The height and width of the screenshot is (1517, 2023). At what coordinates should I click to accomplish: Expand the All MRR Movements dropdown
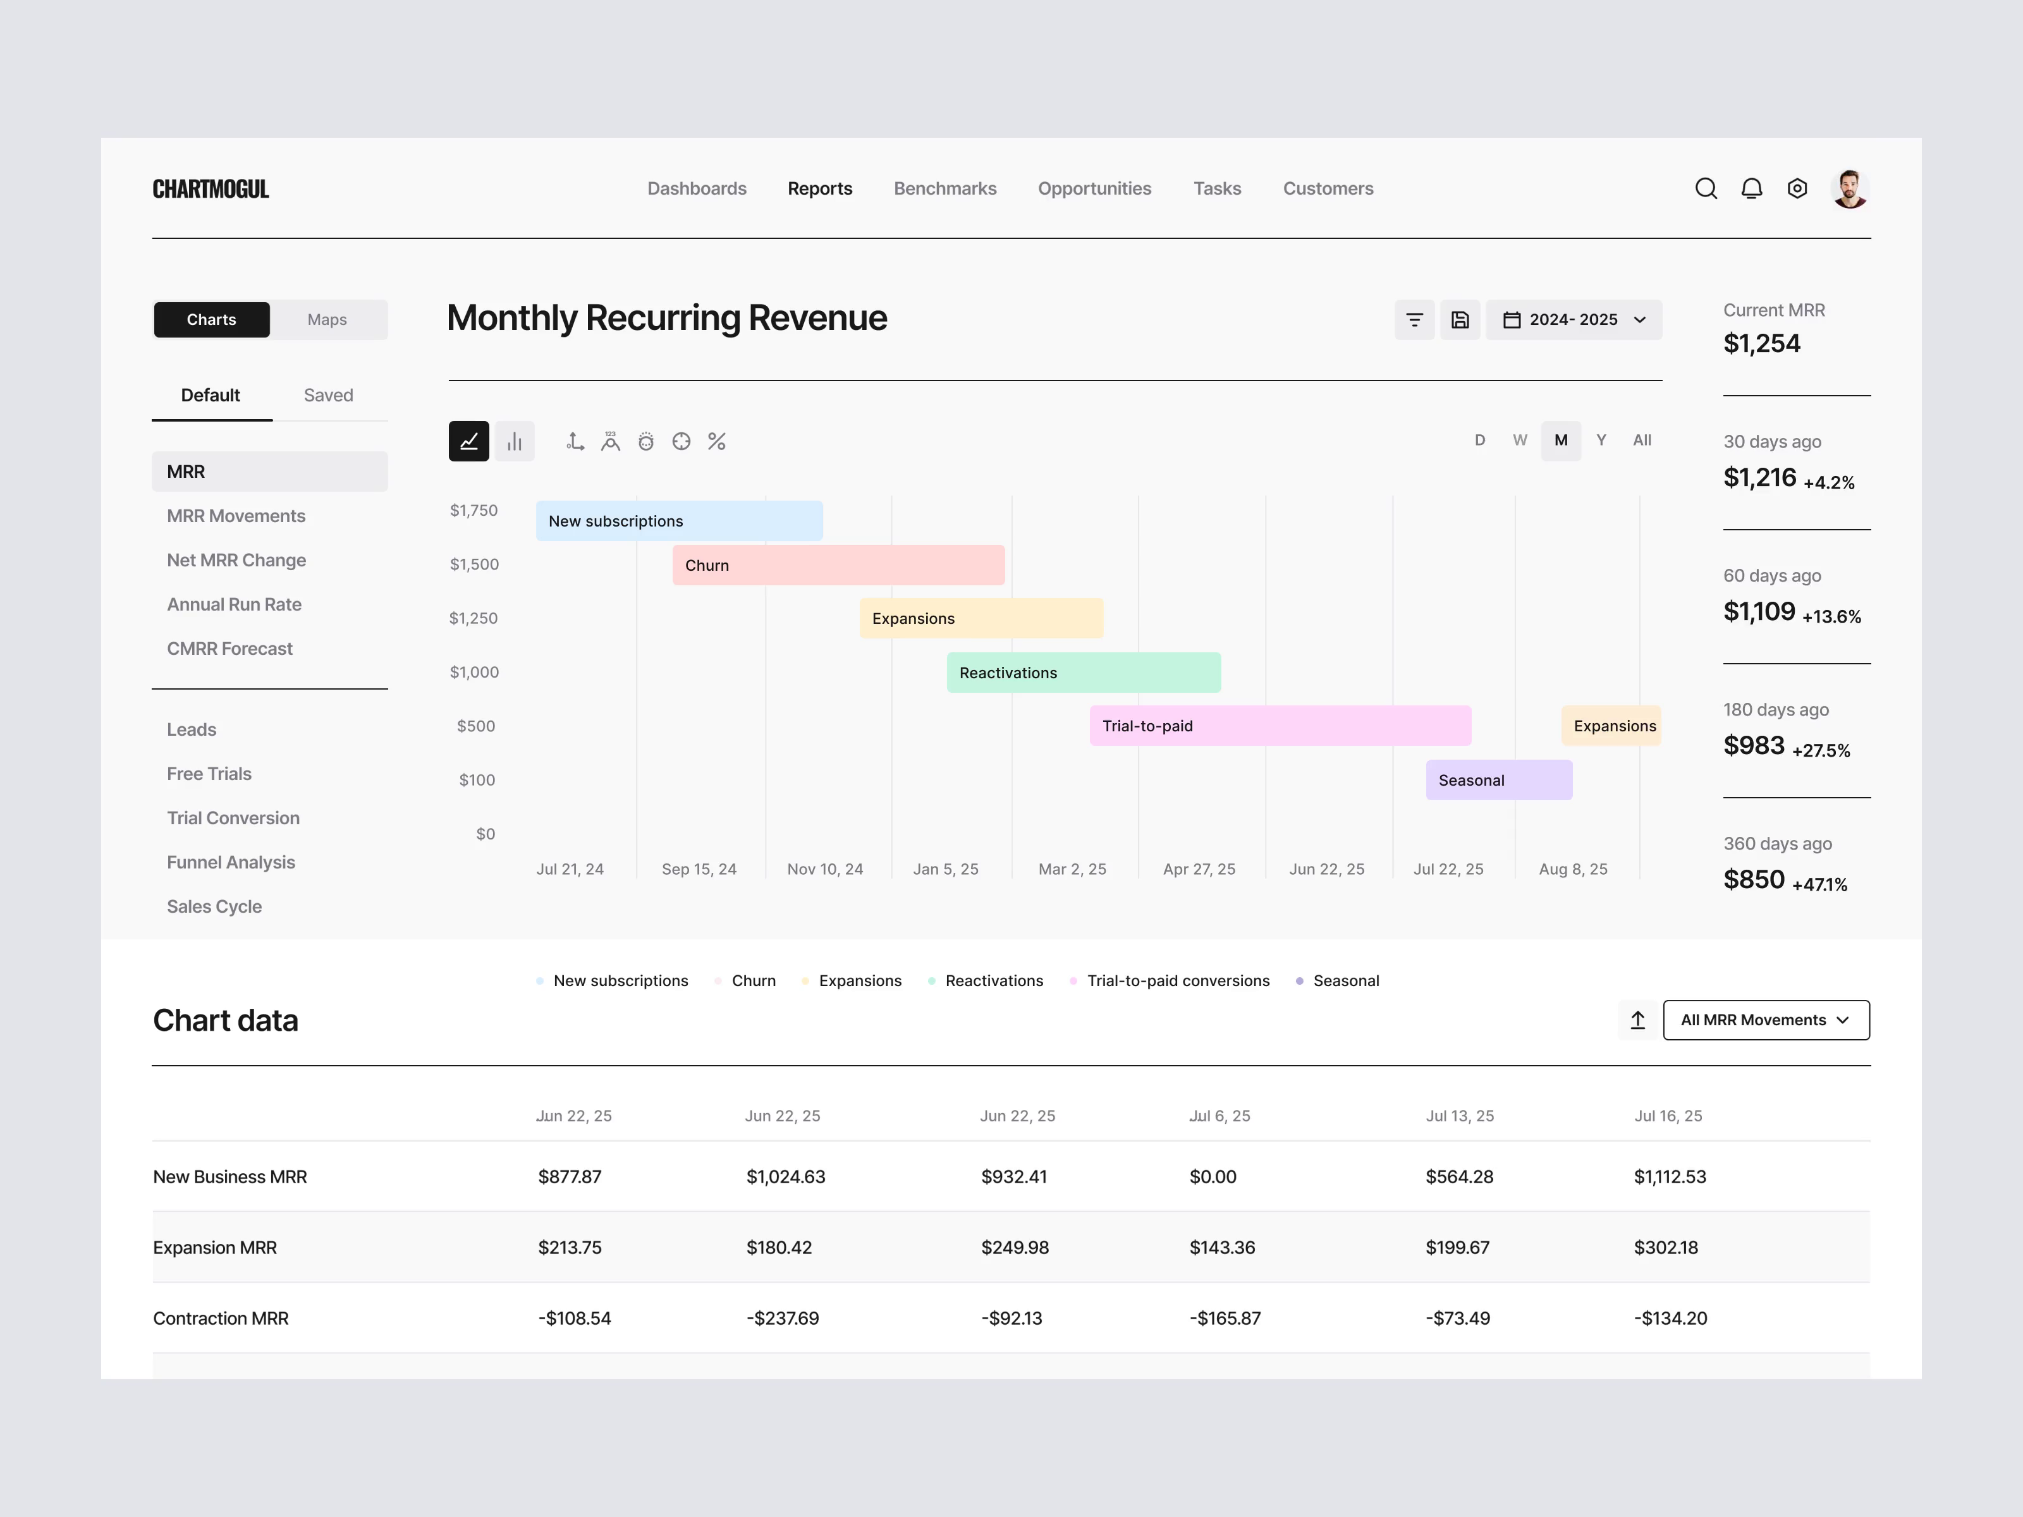tap(1765, 1020)
